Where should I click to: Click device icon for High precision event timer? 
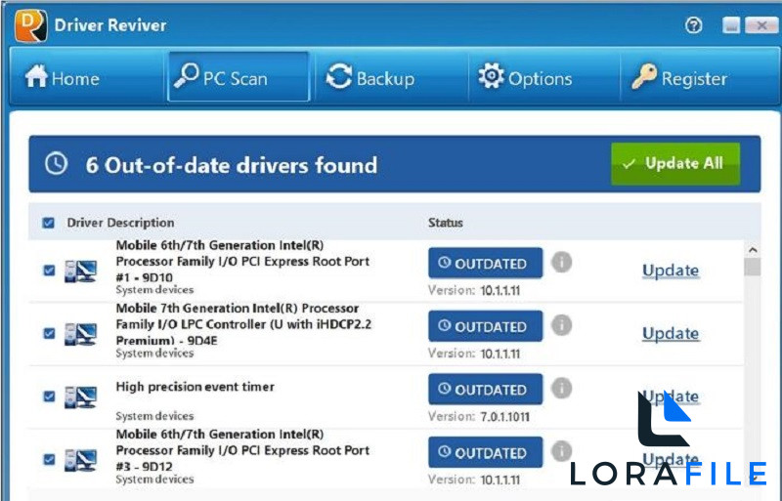(x=81, y=397)
